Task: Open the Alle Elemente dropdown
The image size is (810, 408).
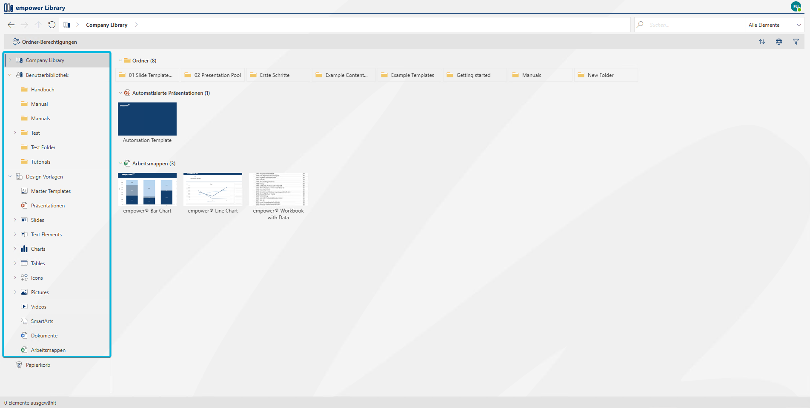Action: (775, 25)
